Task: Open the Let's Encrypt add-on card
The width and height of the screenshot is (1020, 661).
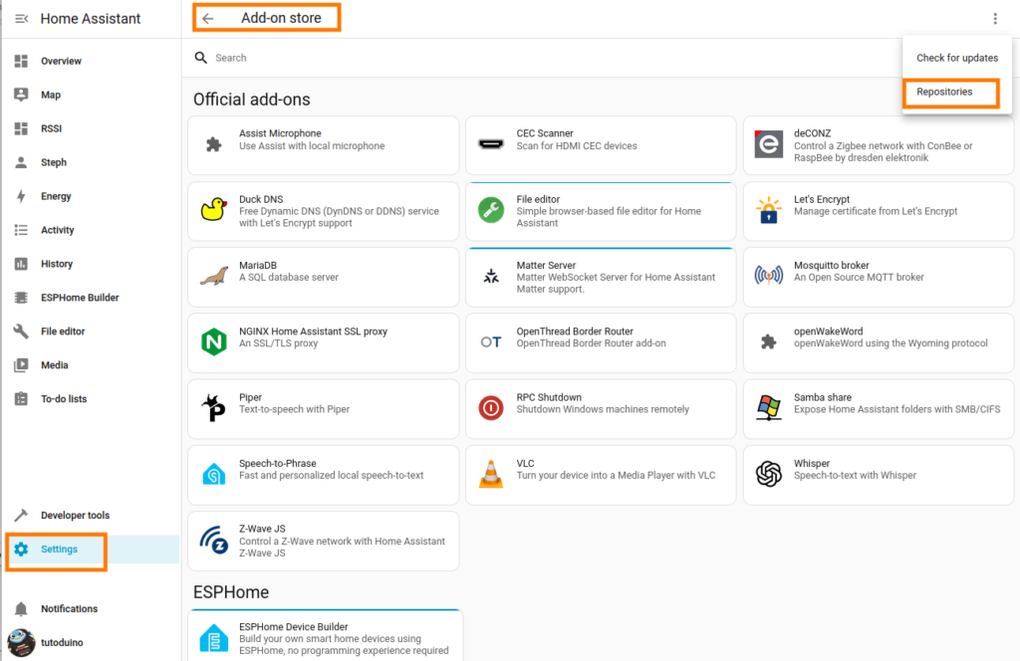Action: point(877,211)
